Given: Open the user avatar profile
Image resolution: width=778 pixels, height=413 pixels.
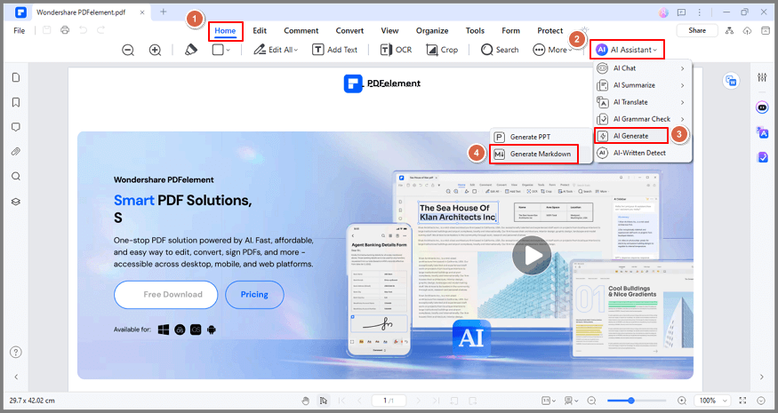Looking at the screenshot, I should point(663,12).
